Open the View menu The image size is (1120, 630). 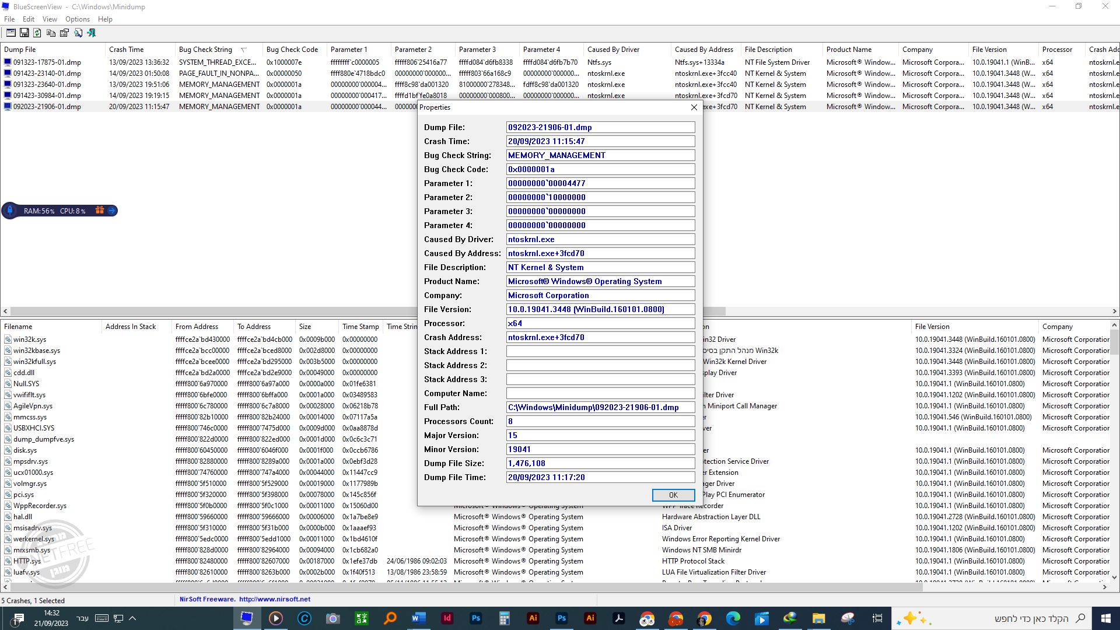(50, 19)
